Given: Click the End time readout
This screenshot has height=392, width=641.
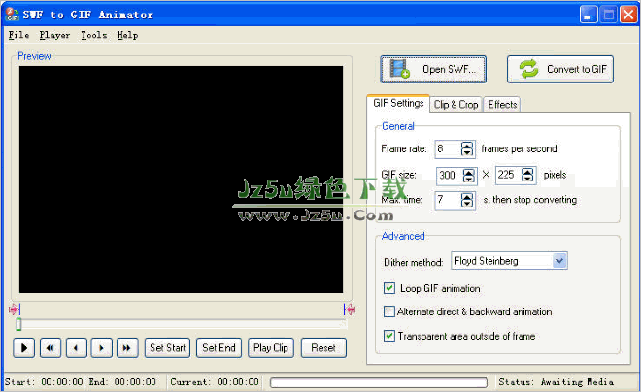Looking at the screenshot, I should (x=122, y=382).
